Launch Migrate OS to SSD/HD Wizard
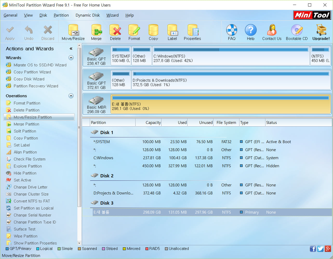 (x=40, y=65)
